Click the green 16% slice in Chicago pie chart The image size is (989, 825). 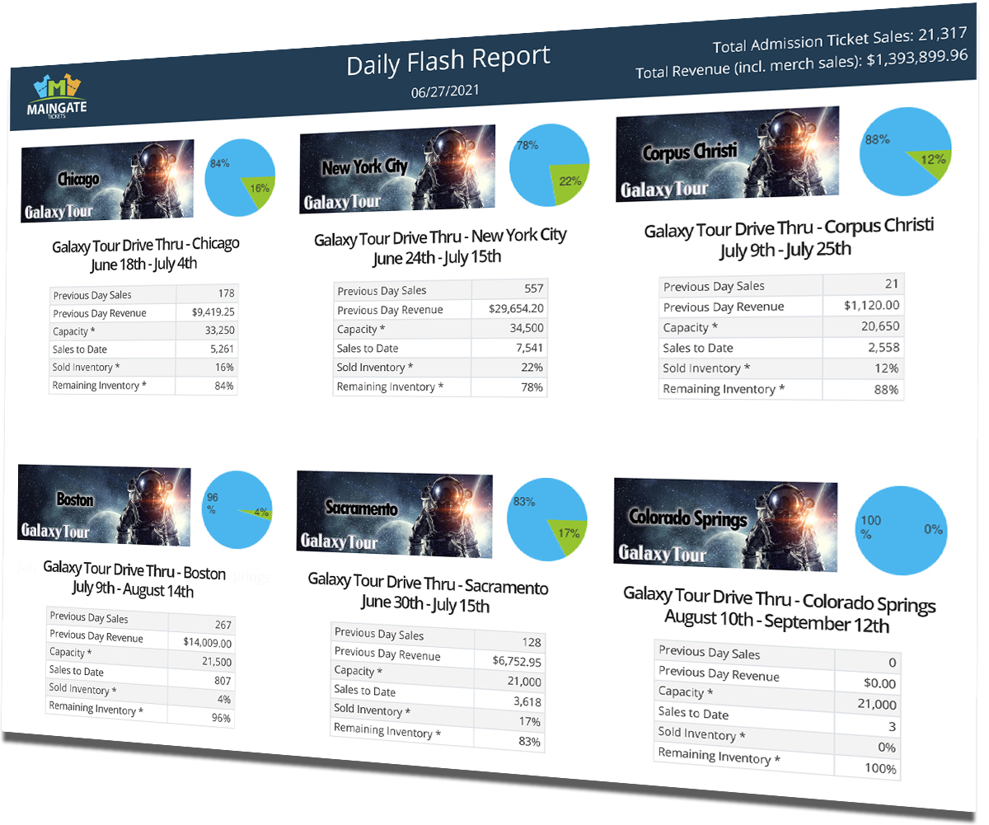pyautogui.click(x=257, y=190)
